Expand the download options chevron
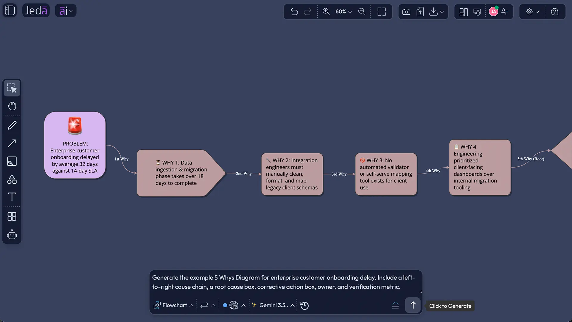 click(442, 12)
